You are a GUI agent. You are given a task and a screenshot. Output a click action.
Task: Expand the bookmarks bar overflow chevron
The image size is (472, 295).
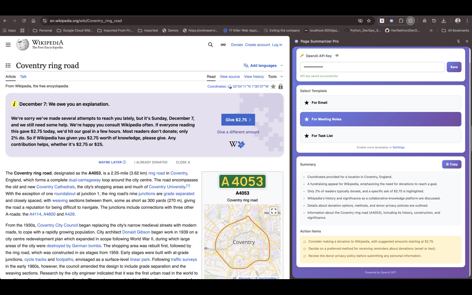pos(431,31)
